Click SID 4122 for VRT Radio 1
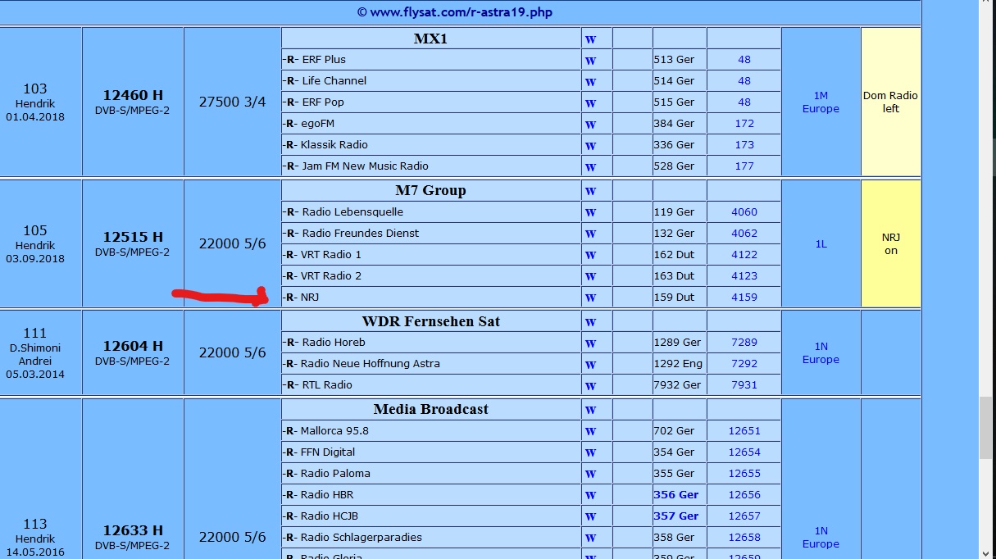996x559 pixels. 744,255
